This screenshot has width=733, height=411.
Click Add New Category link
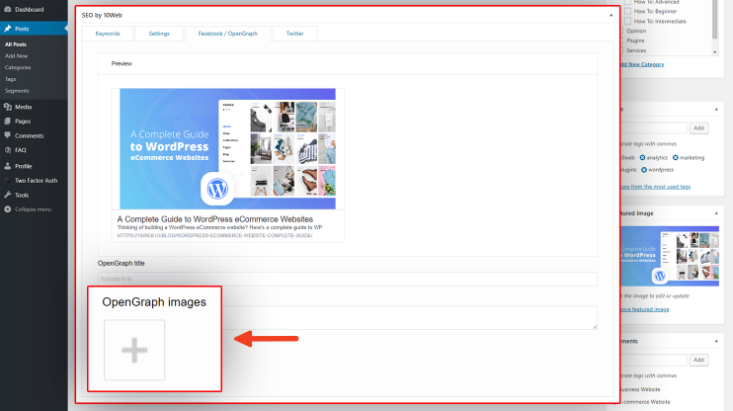(x=642, y=64)
